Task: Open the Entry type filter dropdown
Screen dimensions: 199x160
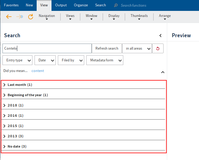Action: click(x=17, y=60)
